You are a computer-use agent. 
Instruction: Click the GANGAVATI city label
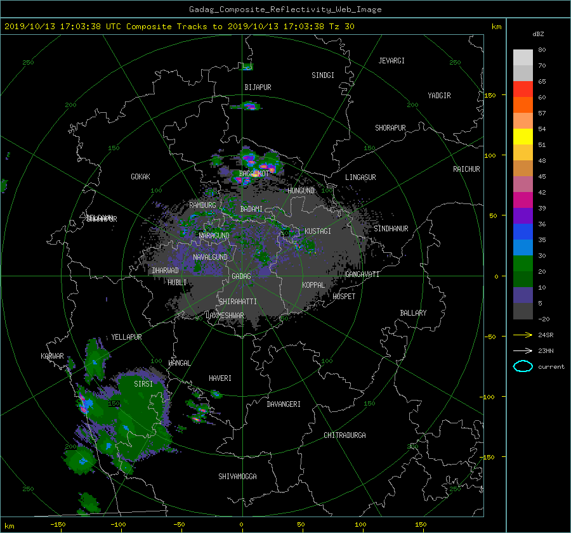click(362, 274)
